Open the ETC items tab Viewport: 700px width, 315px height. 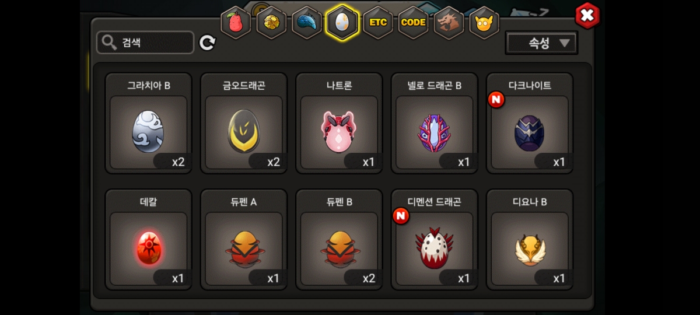pos(378,23)
